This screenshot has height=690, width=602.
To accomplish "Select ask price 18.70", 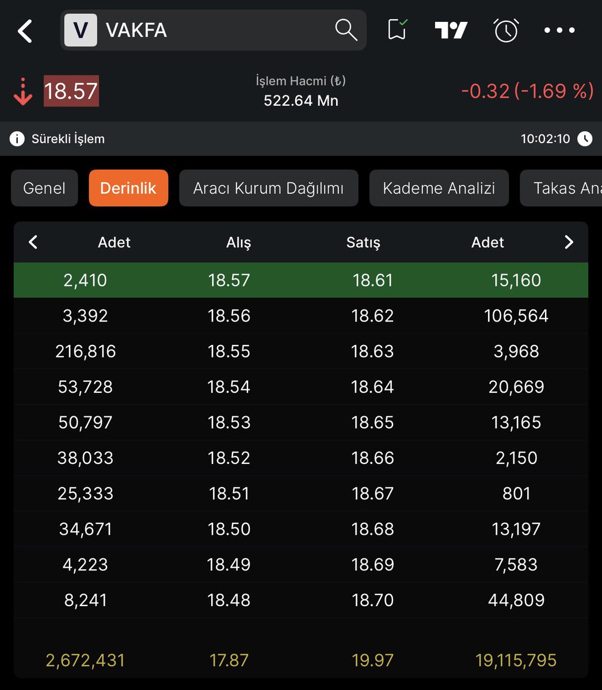I will click(x=372, y=601).
